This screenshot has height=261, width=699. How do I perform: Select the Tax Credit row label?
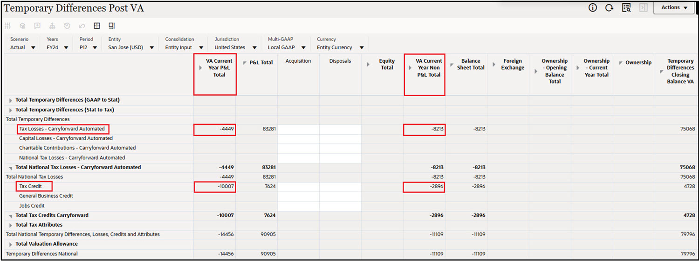(30, 187)
